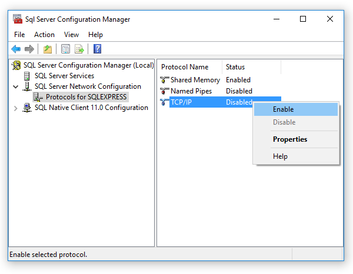Image resolution: width=353 pixels, height=274 pixels.
Task: Maximize the Configuration Manager window
Action: pos(303,19)
